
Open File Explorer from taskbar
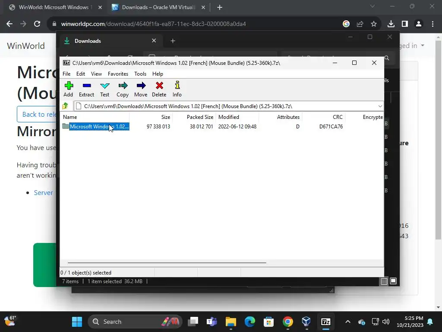[x=230, y=322]
